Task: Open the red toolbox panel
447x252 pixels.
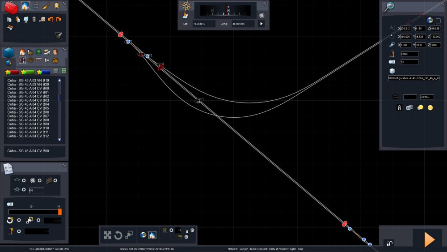Action: click(11, 7)
